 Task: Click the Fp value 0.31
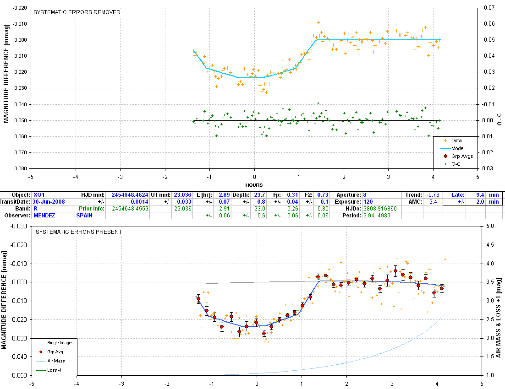(x=292, y=195)
